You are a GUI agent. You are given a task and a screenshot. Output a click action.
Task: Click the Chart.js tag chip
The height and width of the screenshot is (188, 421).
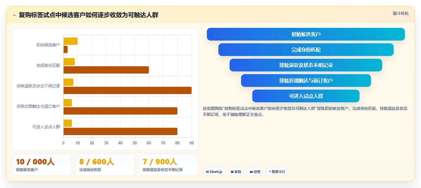(x=214, y=172)
